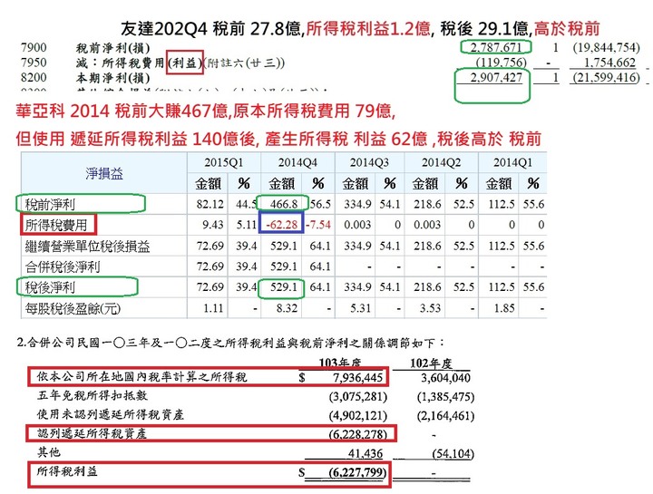653x494 pixels.
Task: Click the account code 8200
Action: pyautogui.click(x=34, y=78)
